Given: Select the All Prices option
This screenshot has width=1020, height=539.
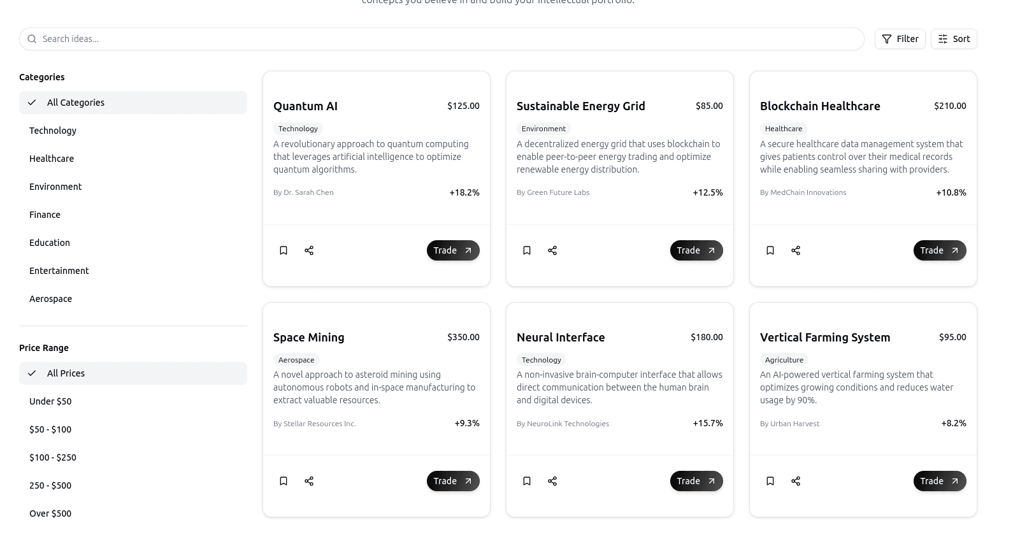Looking at the screenshot, I should coord(133,373).
